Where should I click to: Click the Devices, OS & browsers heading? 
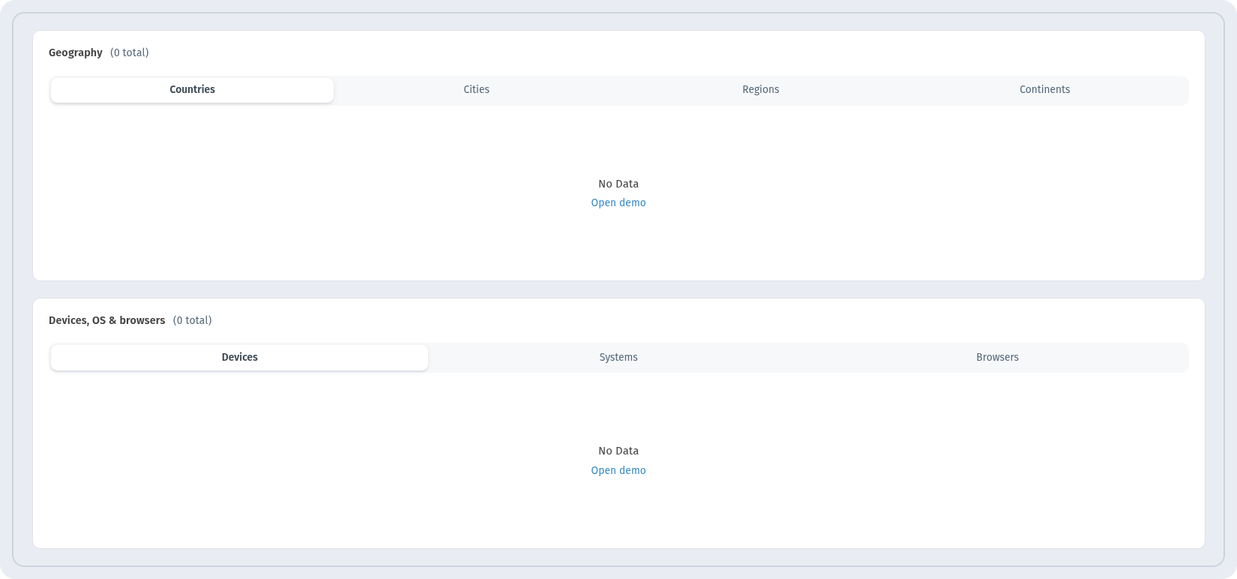(x=107, y=320)
